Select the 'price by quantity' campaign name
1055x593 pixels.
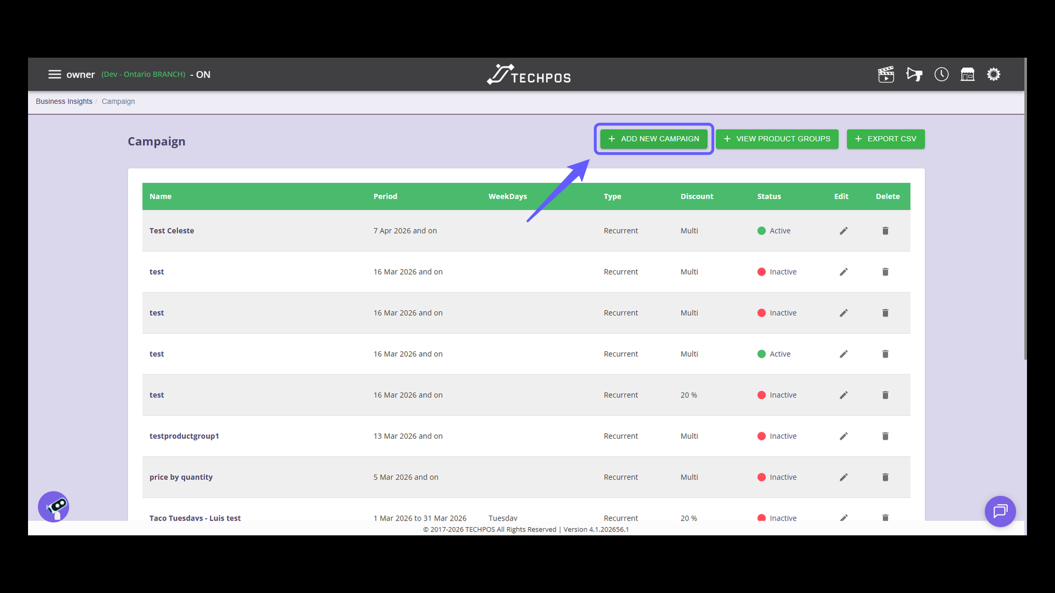point(181,477)
